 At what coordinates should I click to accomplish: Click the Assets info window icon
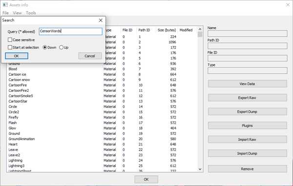[x=5, y=5]
